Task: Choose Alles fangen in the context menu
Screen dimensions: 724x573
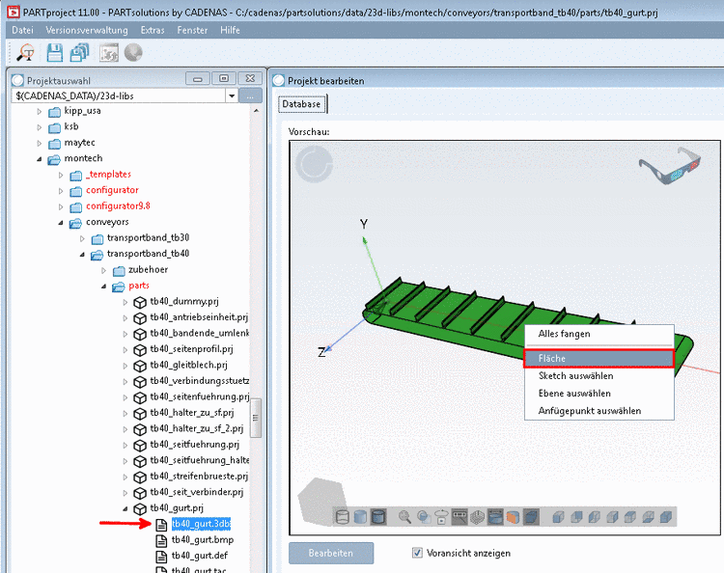Action: tap(599, 334)
